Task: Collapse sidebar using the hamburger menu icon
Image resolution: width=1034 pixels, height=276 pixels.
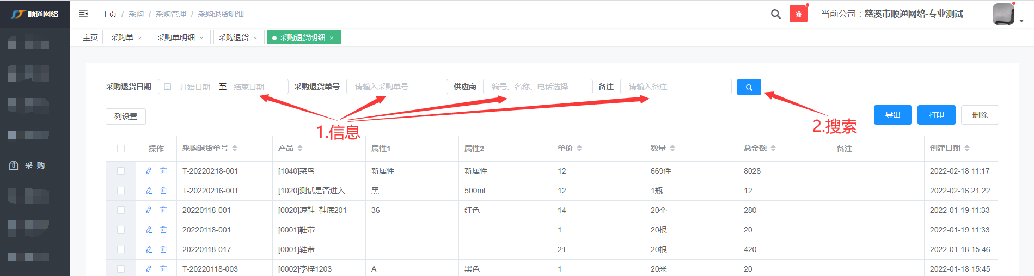Action: [x=83, y=14]
